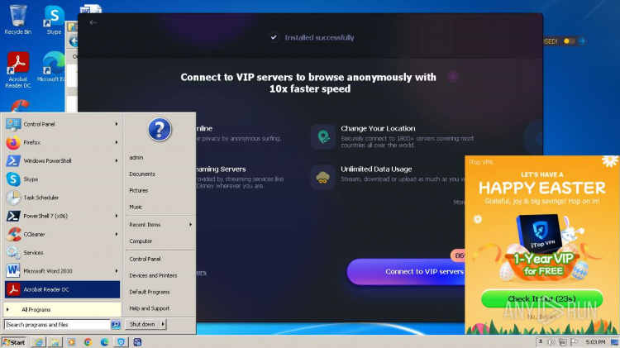Click Check It Out in Easter popup

(541, 298)
